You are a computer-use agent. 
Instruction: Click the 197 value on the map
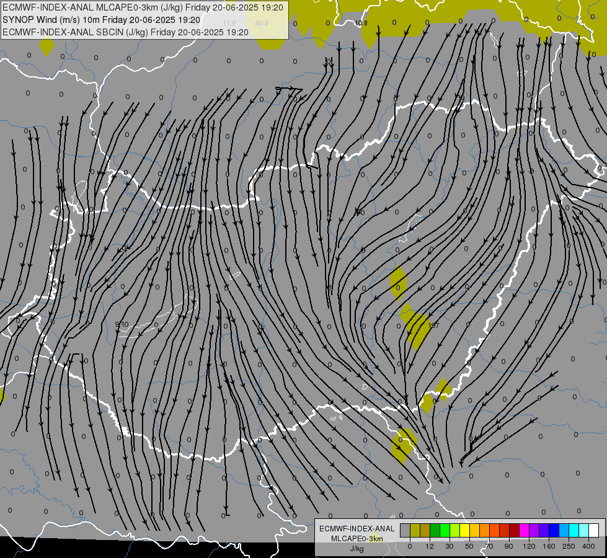[433, 325]
